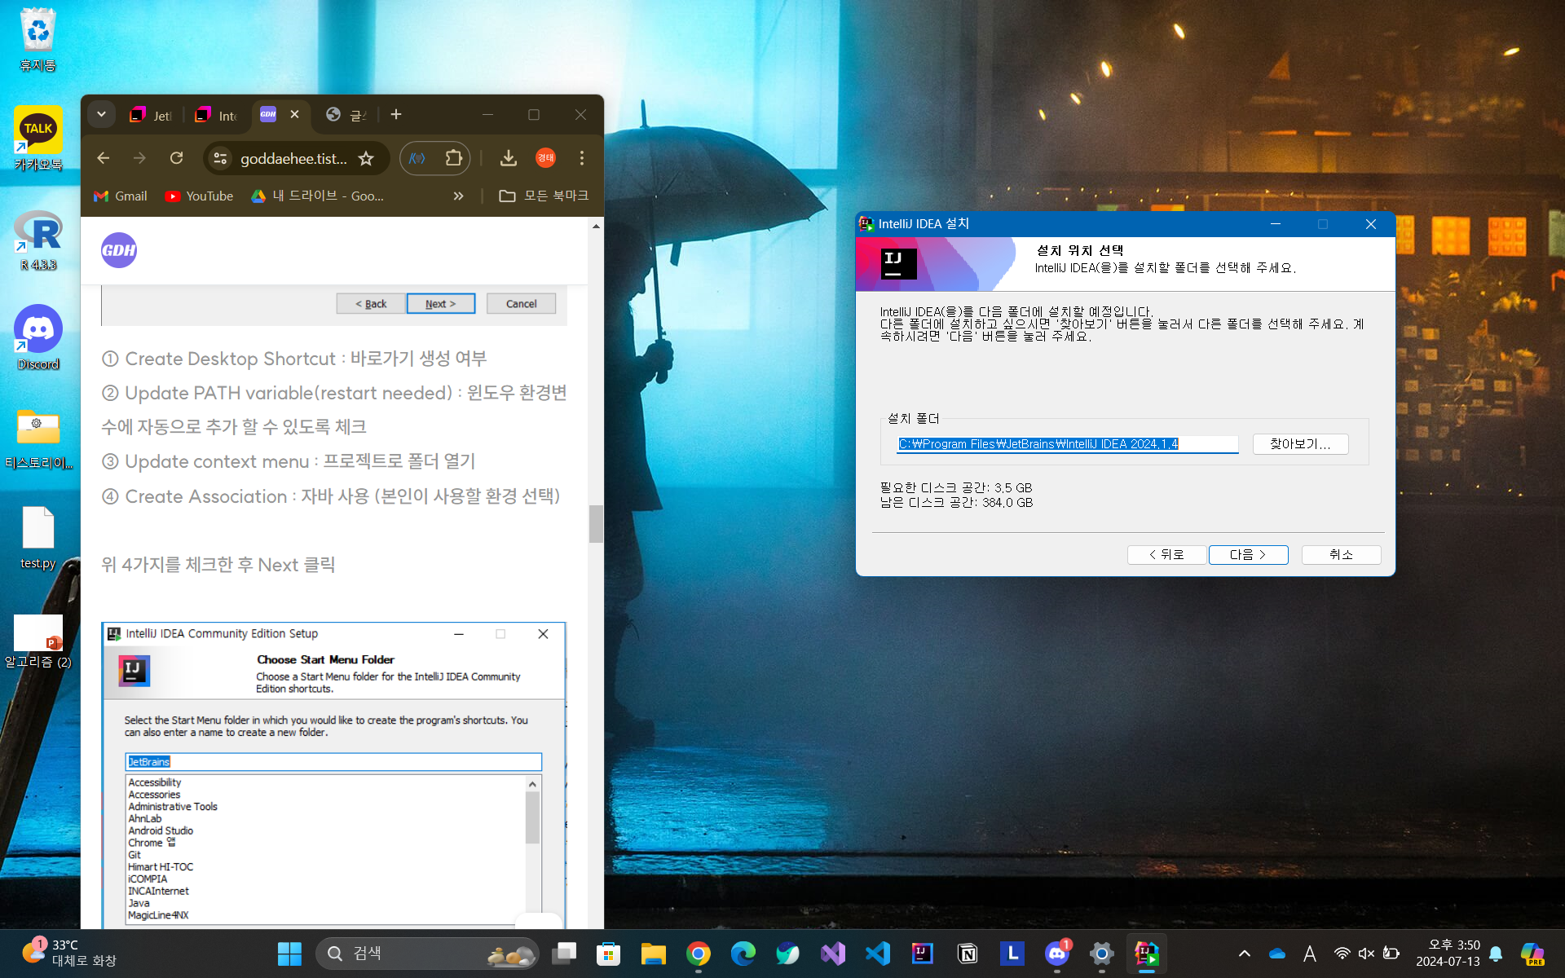Click the text '위 4가지를 체크한 후 Next 클릭'
The height and width of the screenshot is (978, 1565).
click(218, 565)
